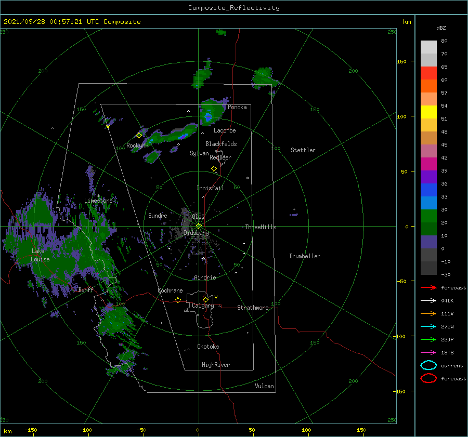This screenshot has height=437, width=468.
Task: Click the Olds city label
Action: [x=198, y=216]
